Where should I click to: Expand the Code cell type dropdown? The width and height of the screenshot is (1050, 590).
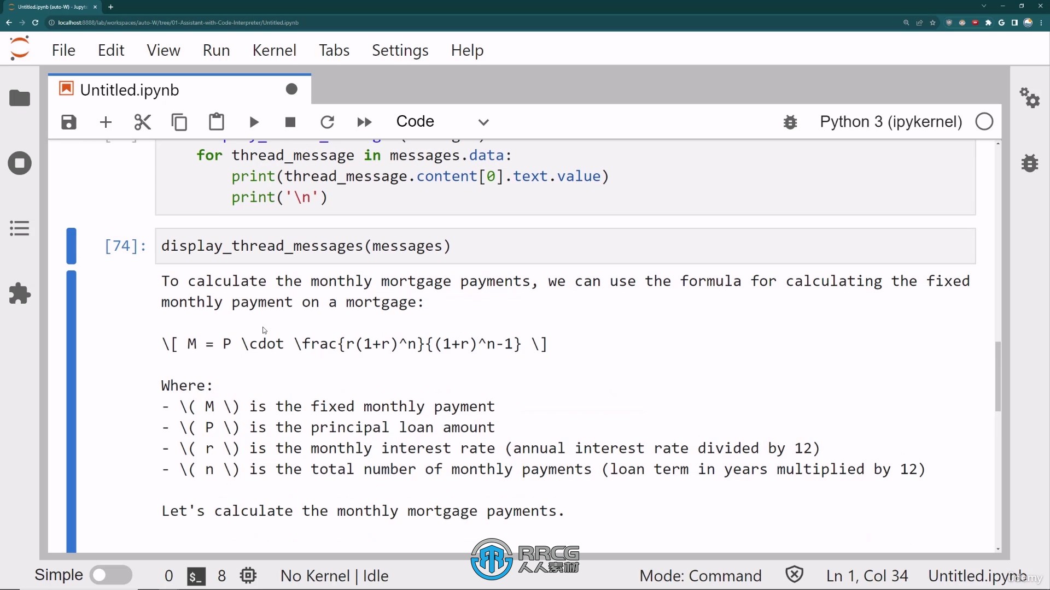441,121
